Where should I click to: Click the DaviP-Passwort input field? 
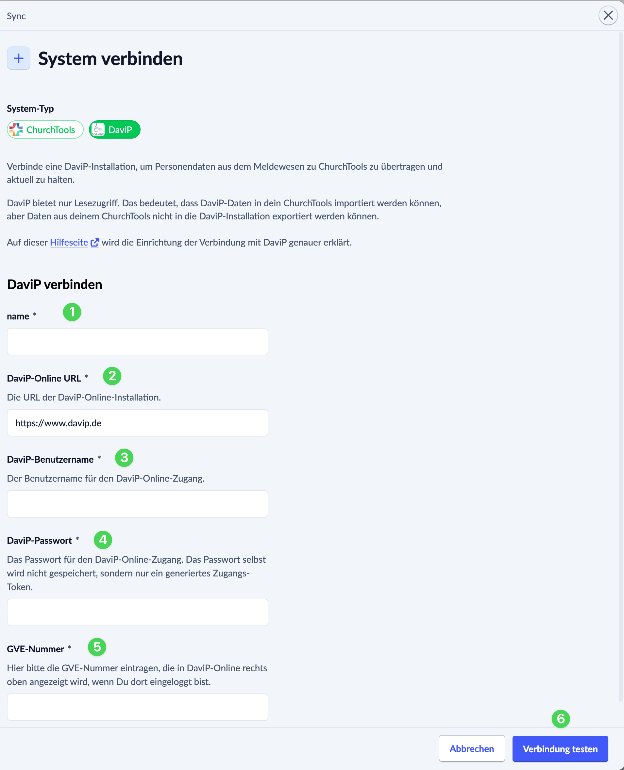[x=138, y=612]
